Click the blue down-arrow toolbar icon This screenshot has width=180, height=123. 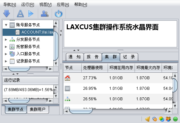(7, 13)
